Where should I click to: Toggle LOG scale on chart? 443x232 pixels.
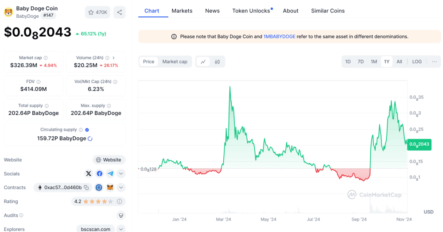[417, 62]
